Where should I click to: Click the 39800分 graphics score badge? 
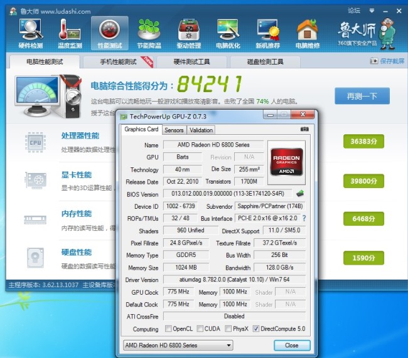point(363,181)
